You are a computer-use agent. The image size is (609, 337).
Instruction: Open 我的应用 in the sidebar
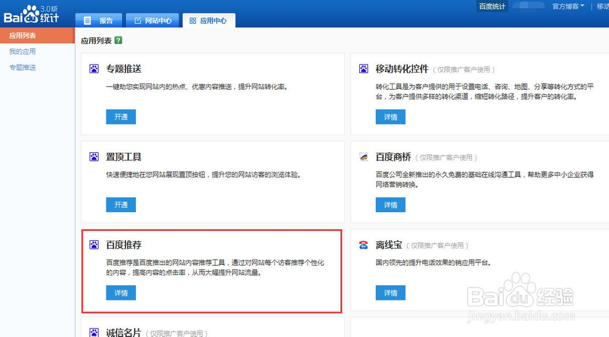pyautogui.click(x=23, y=51)
